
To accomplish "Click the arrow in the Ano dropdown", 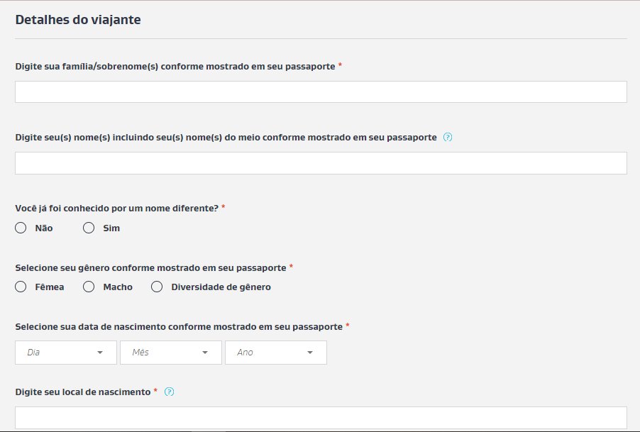I will coord(310,353).
